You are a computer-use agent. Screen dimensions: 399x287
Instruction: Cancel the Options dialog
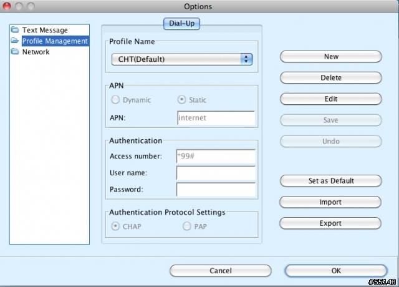coord(220,270)
